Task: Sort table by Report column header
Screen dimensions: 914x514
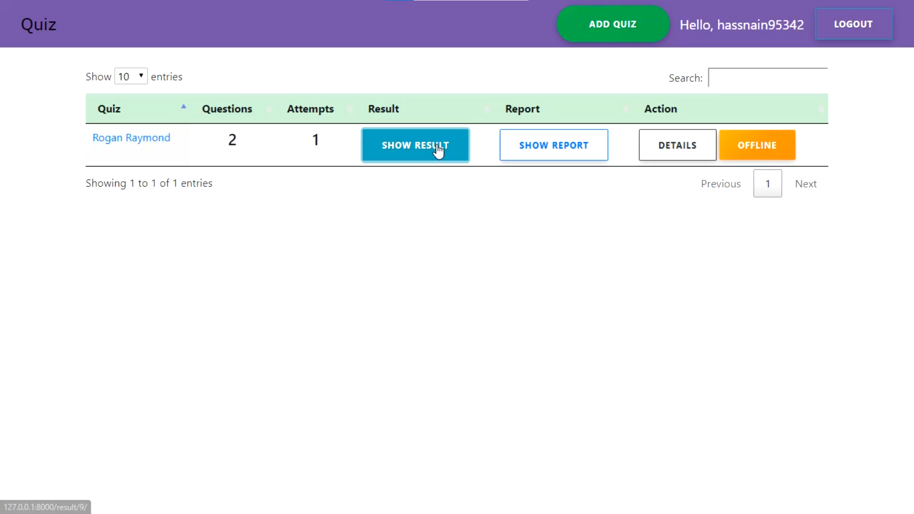Action: tap(522, 109)
